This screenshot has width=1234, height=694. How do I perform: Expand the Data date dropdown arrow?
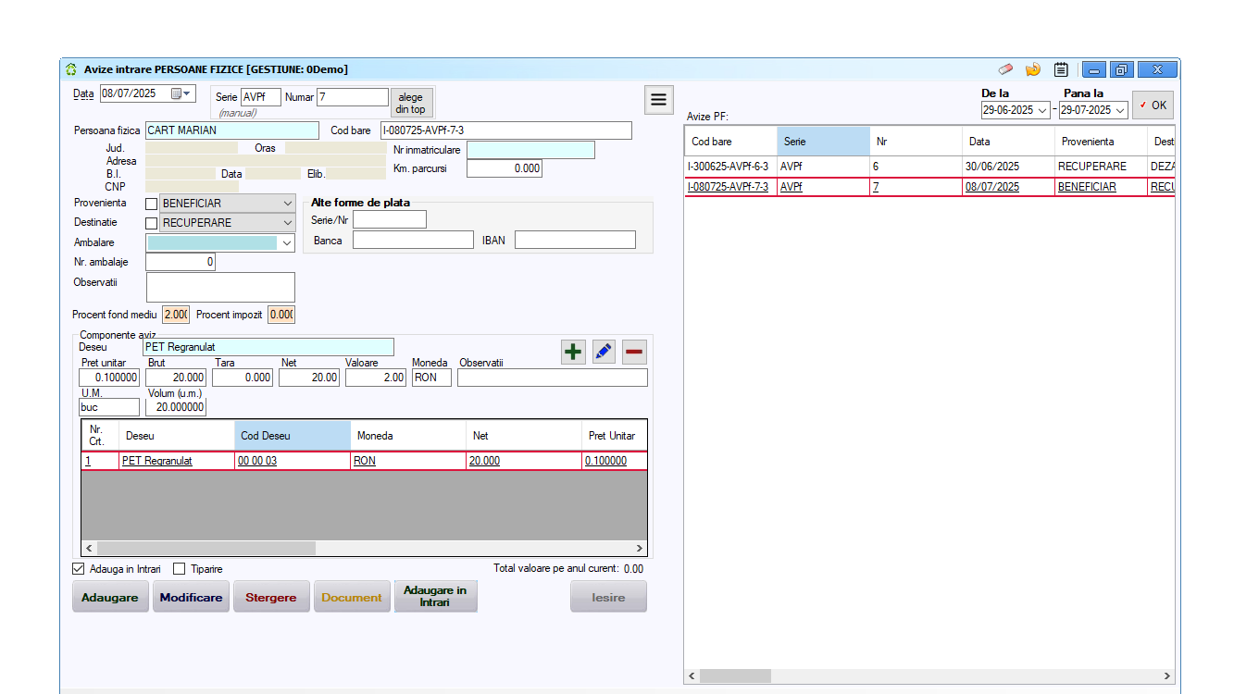[x=188, y=93]
